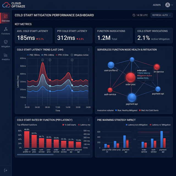
Task: Open the Overview dashboard icon in sidebar
Action: point(6,16)
